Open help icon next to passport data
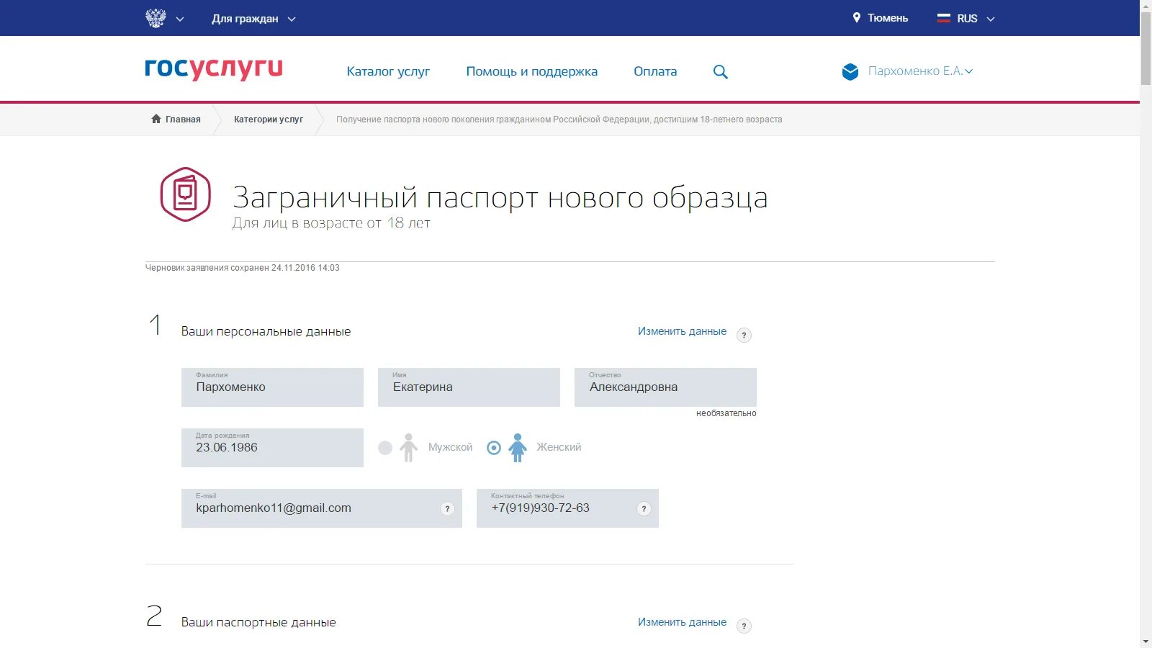The image size is (1152, 648). point(744,626)
